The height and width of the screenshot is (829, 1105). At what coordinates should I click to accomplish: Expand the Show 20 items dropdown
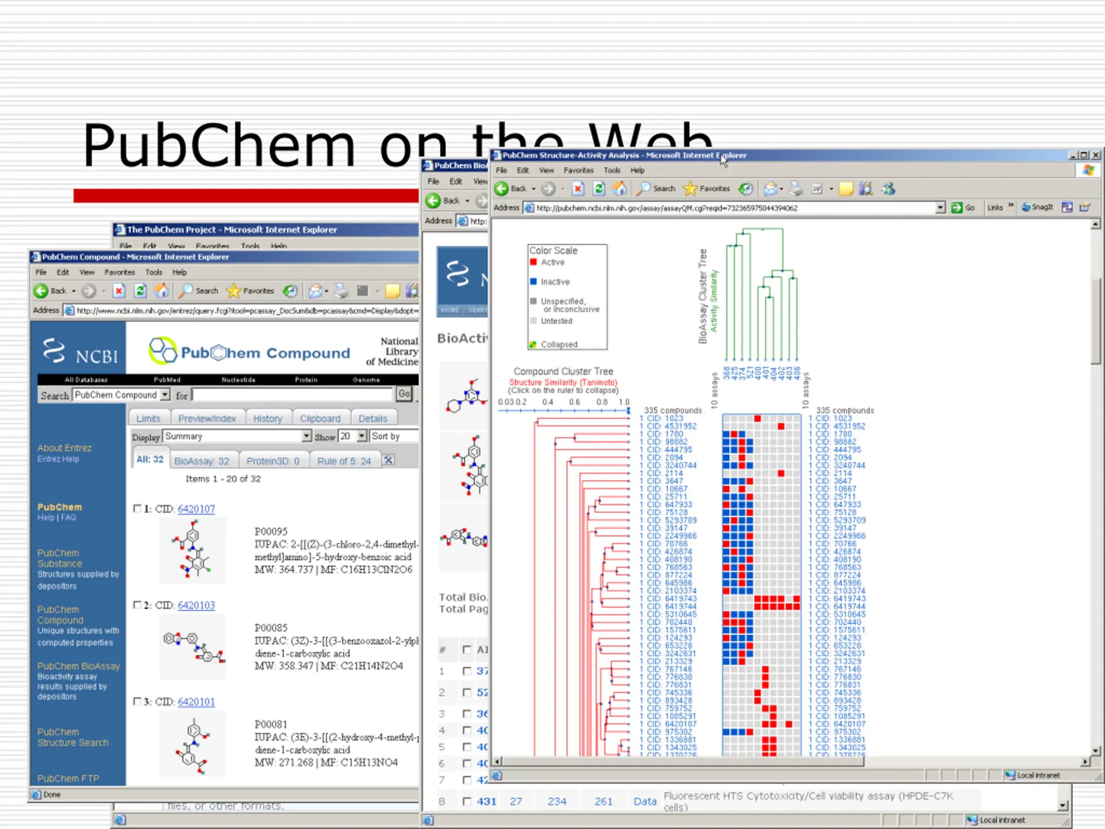[362, 436]
